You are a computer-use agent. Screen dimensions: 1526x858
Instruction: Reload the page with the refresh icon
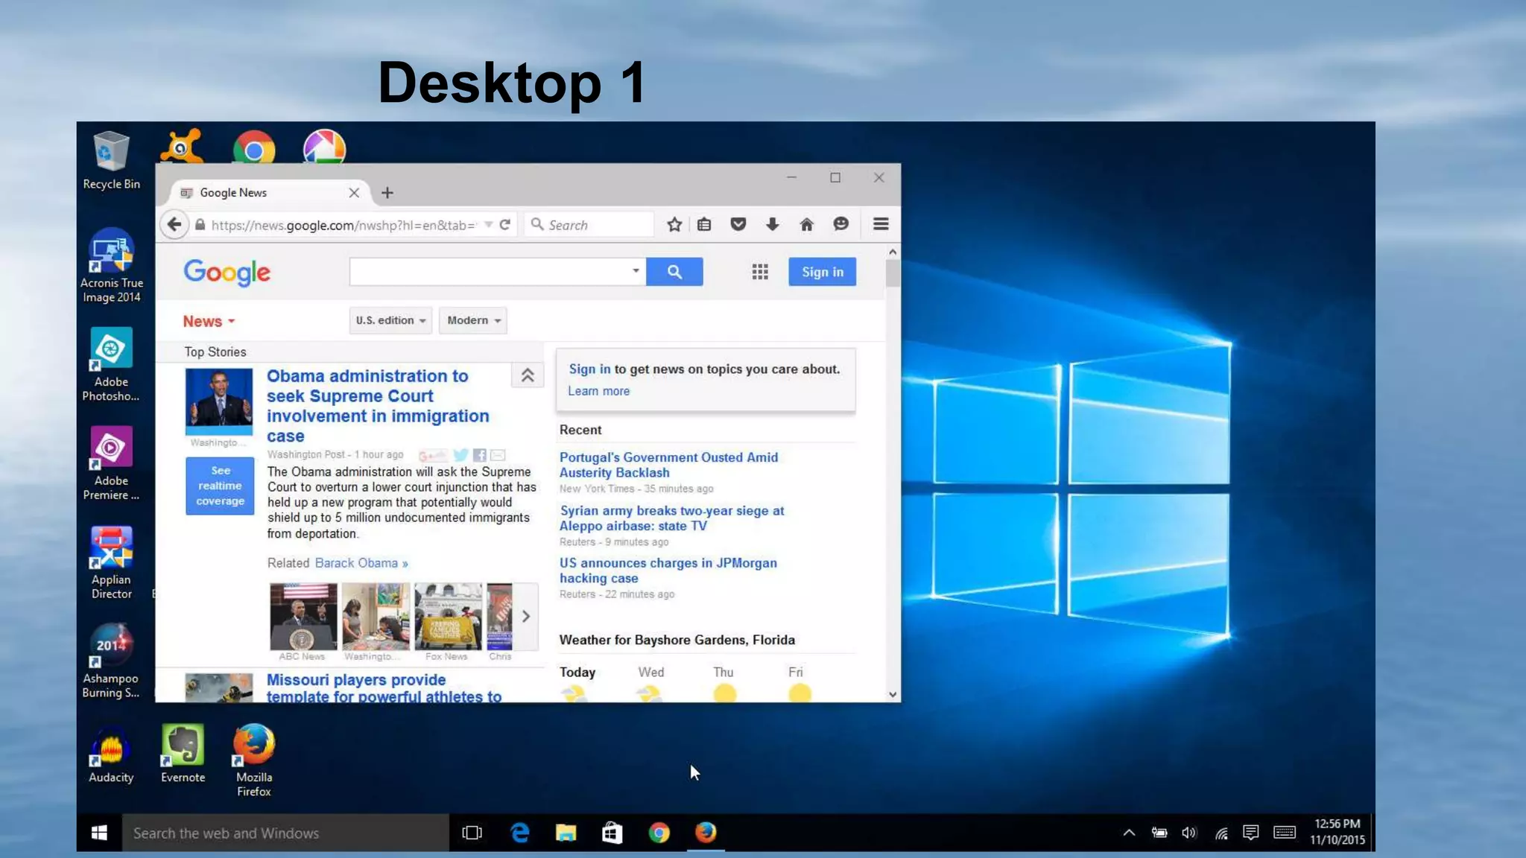coord(504,224)
